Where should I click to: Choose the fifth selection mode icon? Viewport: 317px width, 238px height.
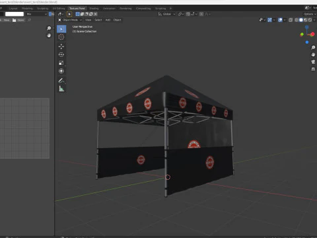(x=95, y=14)
